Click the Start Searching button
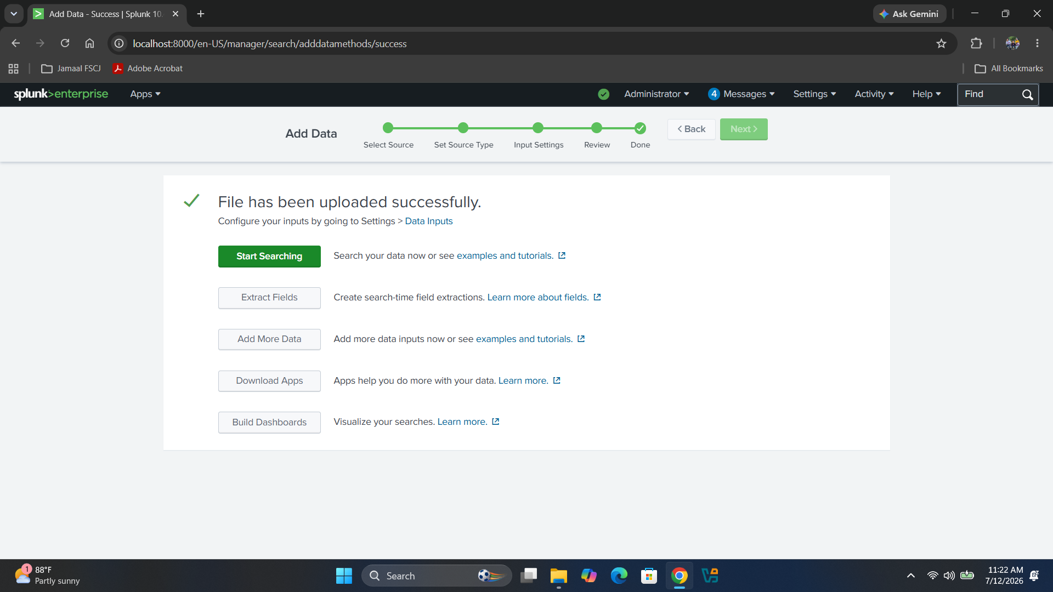This screenshot has width=1053, height=592. coord(269,256)
